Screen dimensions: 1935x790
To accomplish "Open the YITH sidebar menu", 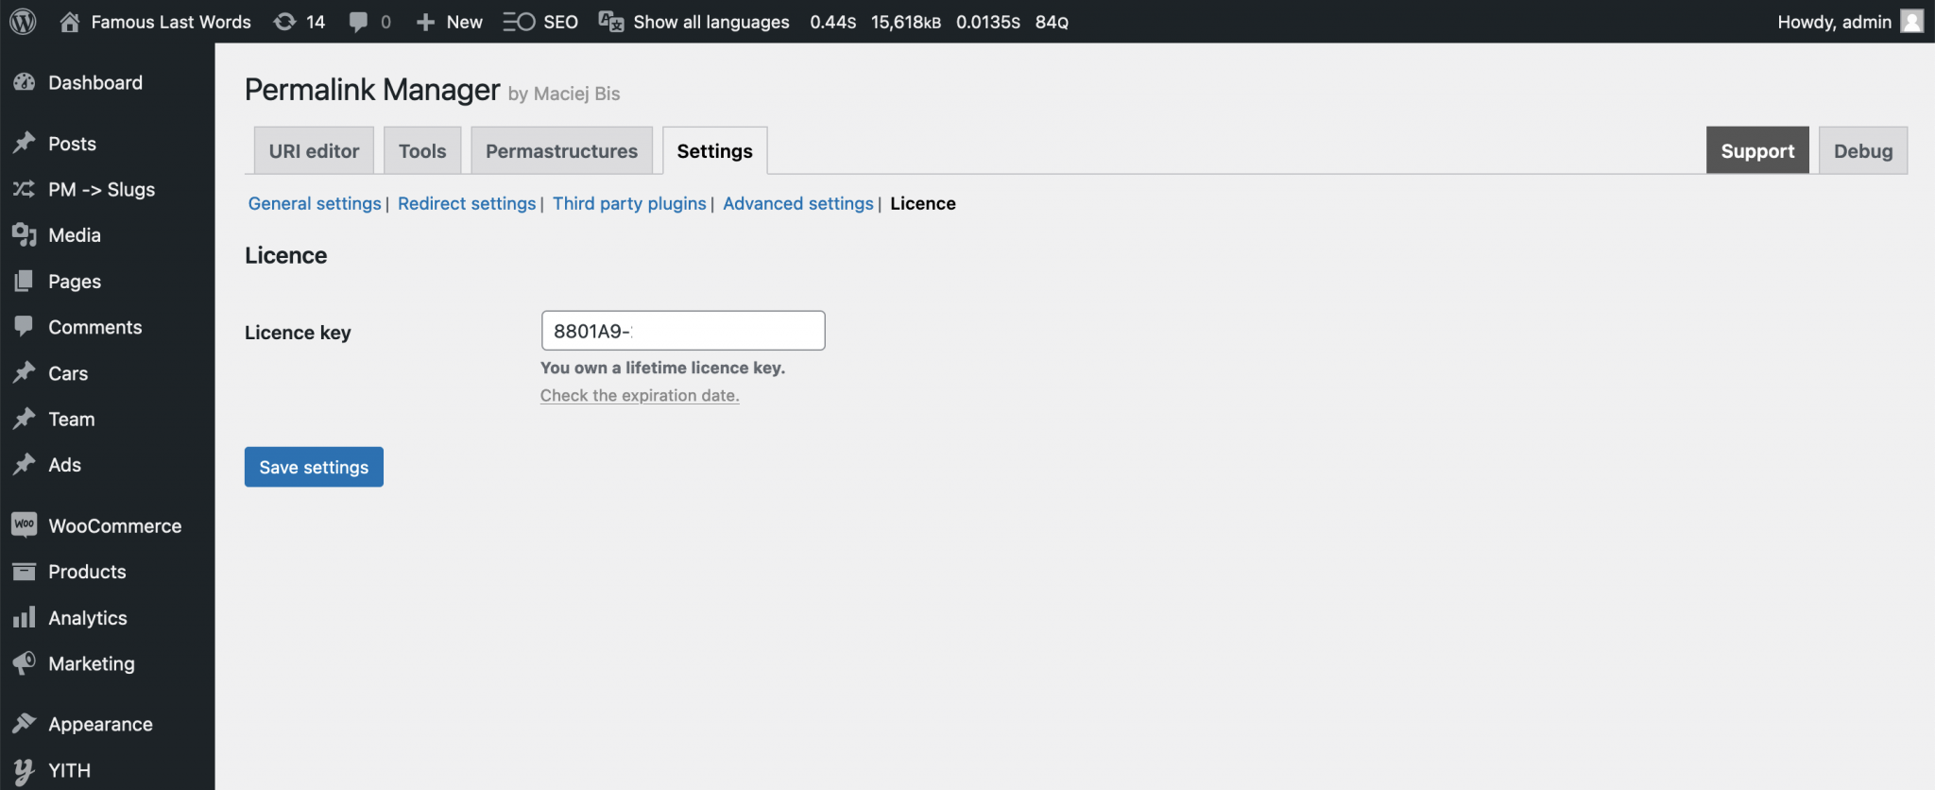I will [x=69, y=770].
